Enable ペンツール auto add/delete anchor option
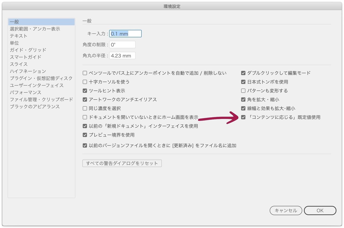 click(x=85, y=73)
